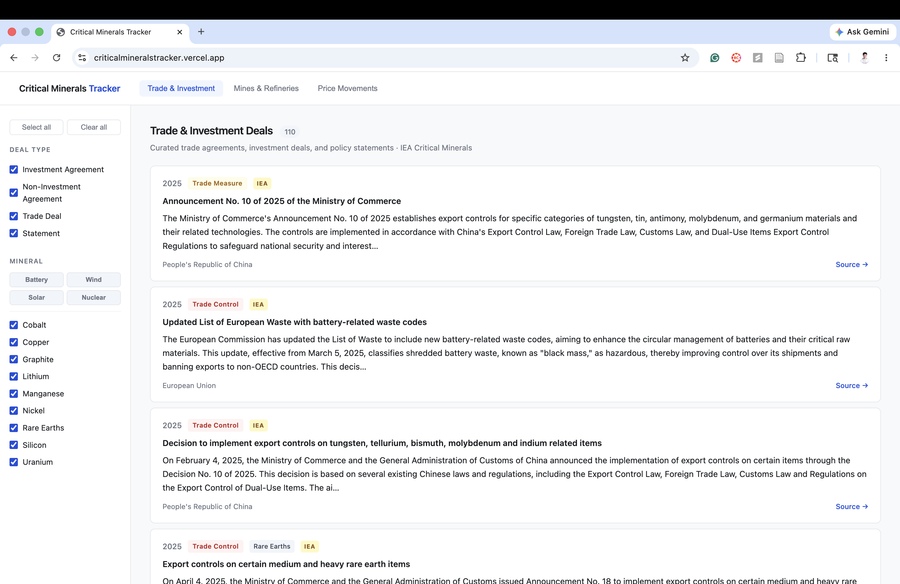Image resolution: width=900 pixels, height=584 pixels.
Task: Open Source link for tungsten export controls card
Action: point(851,507)
